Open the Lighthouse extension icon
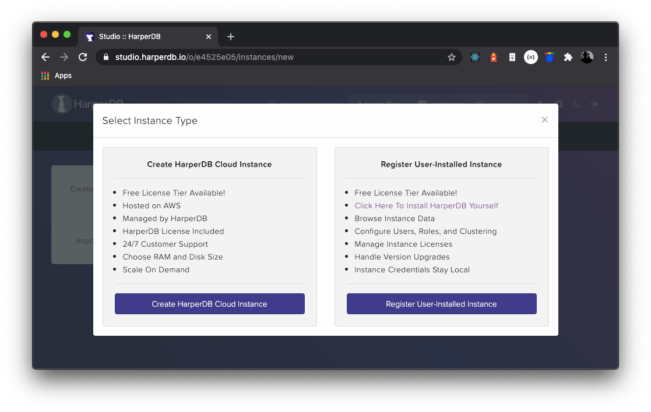This screenshot has width=651, height=412. tap(494, 57)
